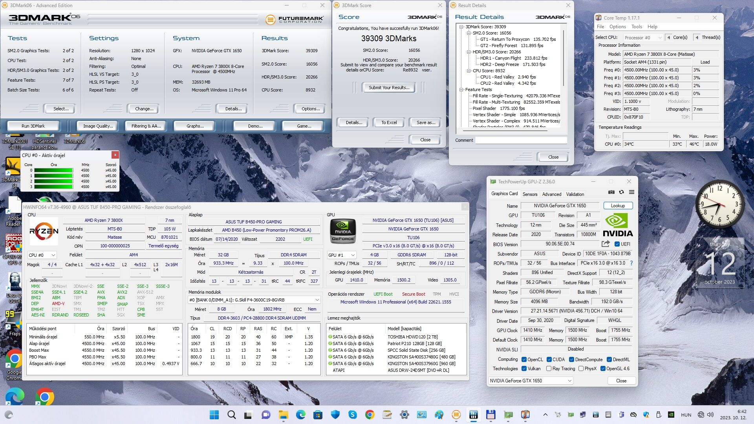The width and height of the screenshot is (754, 424).
Task: Click the NVIDIA tray icon
Action: (672, 415)
